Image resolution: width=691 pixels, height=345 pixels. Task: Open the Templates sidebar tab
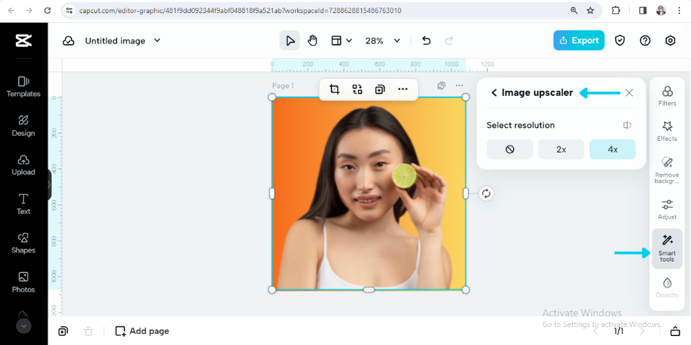click(x=23, y=86)
